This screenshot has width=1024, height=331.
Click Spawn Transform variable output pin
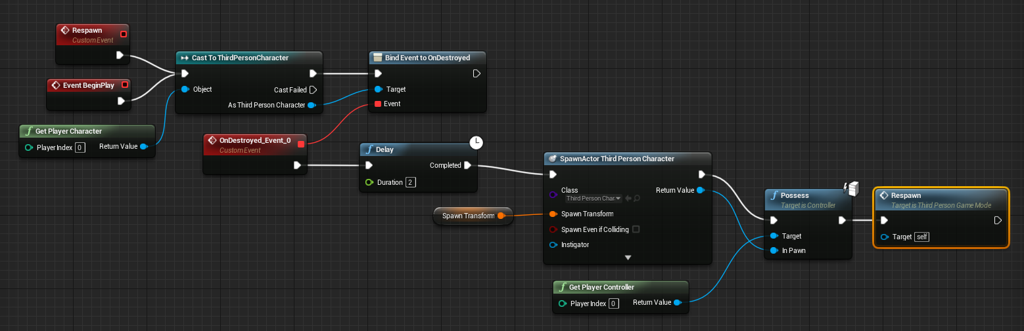coord(501,216)
